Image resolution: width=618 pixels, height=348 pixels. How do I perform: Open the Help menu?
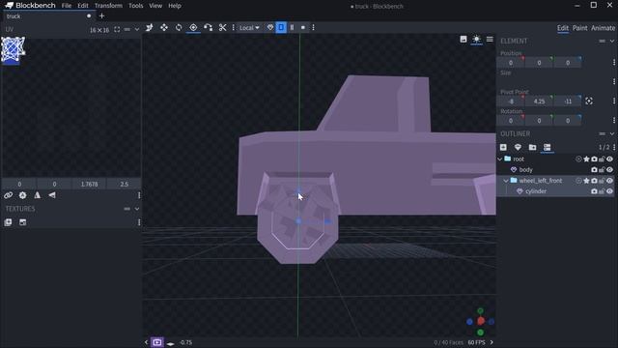175,6
